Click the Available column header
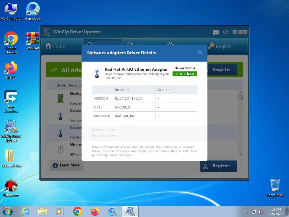The width and height of the screenshot is (289, 217). (x=176, y=90)
